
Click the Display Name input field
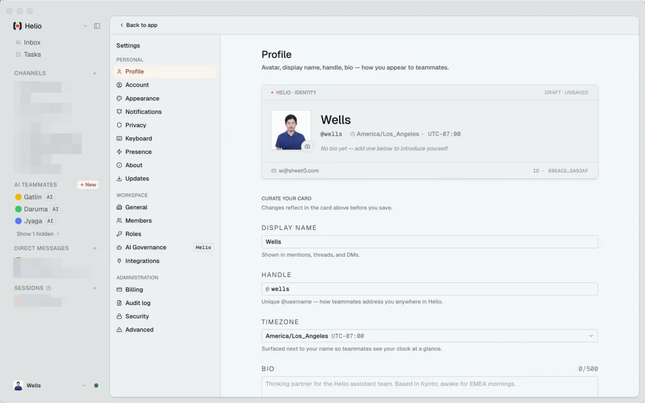[x=429, y=242]
